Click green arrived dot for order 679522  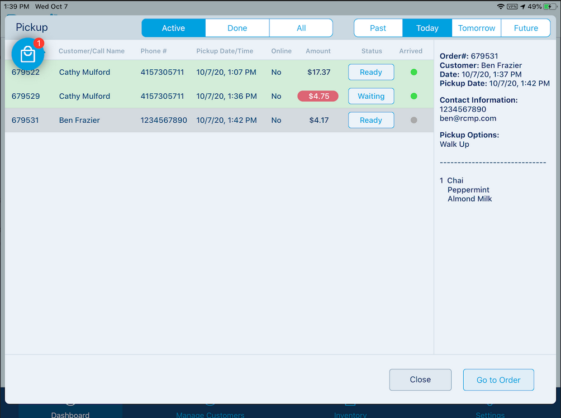point(413,72)
